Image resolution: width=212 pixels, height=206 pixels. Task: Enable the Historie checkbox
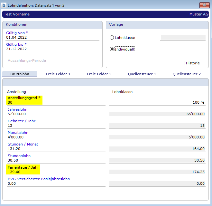[183, 63]
